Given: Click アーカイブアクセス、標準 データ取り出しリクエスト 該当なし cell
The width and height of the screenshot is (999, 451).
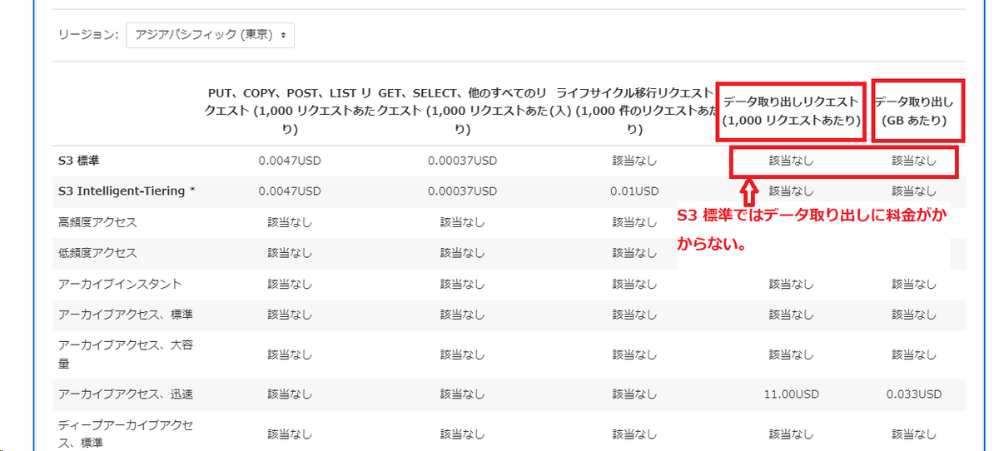Looking at the screenshot, I should pos(791,315).
